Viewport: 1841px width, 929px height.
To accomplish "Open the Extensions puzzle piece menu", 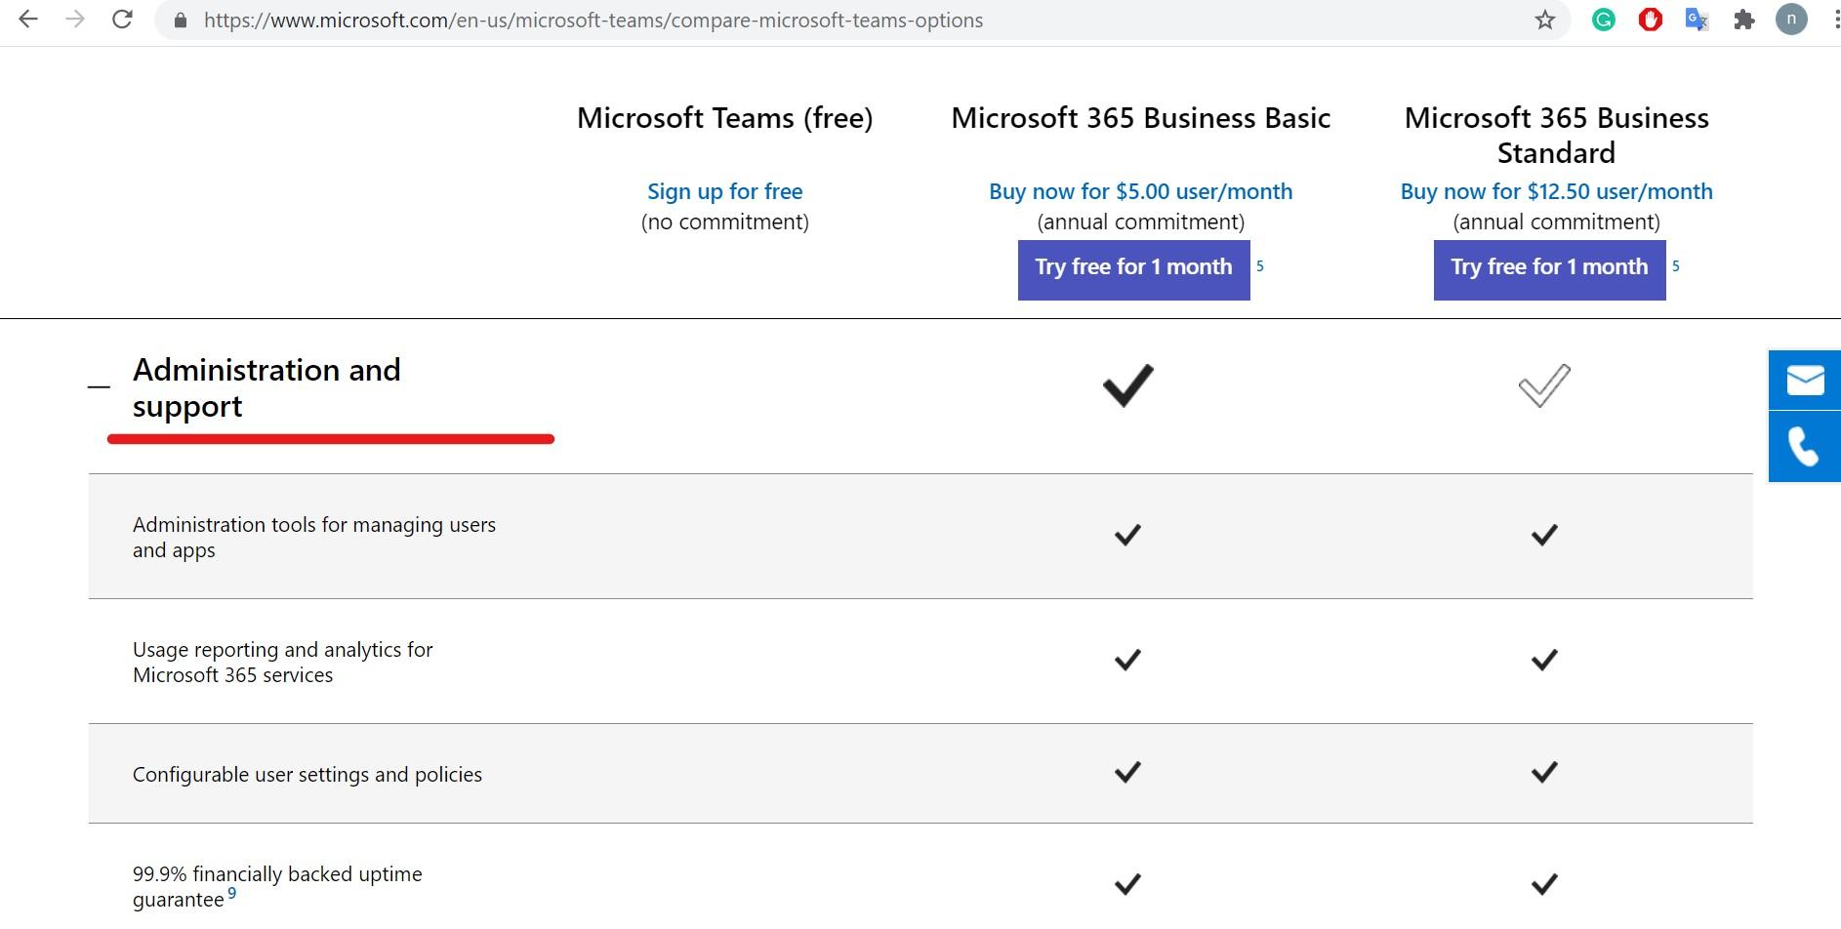I will (x=1743, y=20).
